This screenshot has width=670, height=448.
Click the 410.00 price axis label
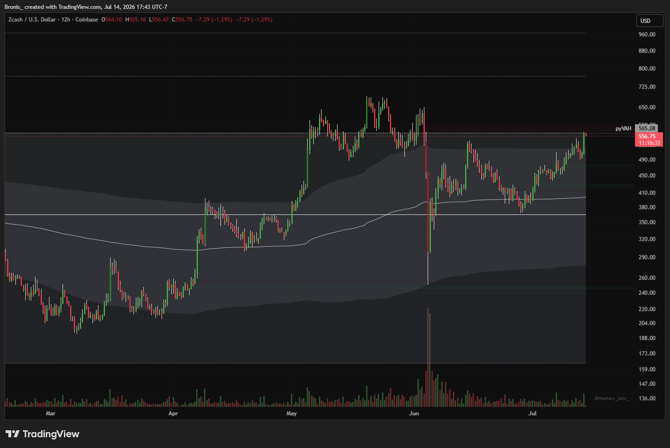[647, 193]
